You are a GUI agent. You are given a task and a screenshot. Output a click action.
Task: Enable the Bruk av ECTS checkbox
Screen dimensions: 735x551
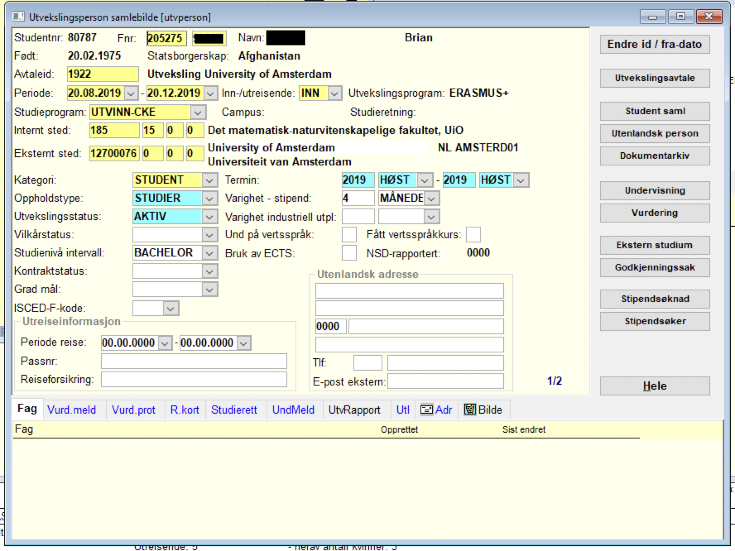349,253
